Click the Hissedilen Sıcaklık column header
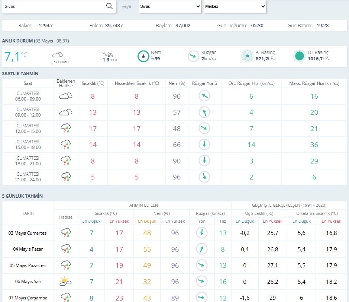 coord(137,83)
